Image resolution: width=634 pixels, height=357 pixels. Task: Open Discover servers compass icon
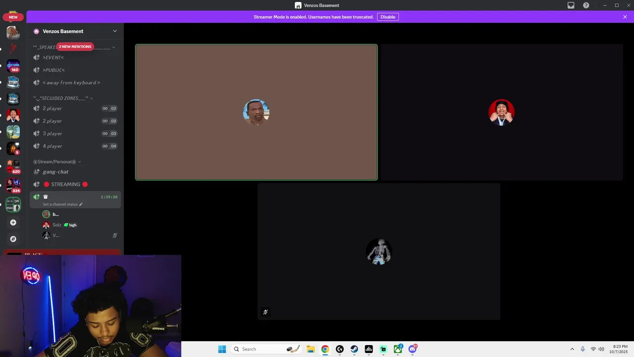click(13, 239)
